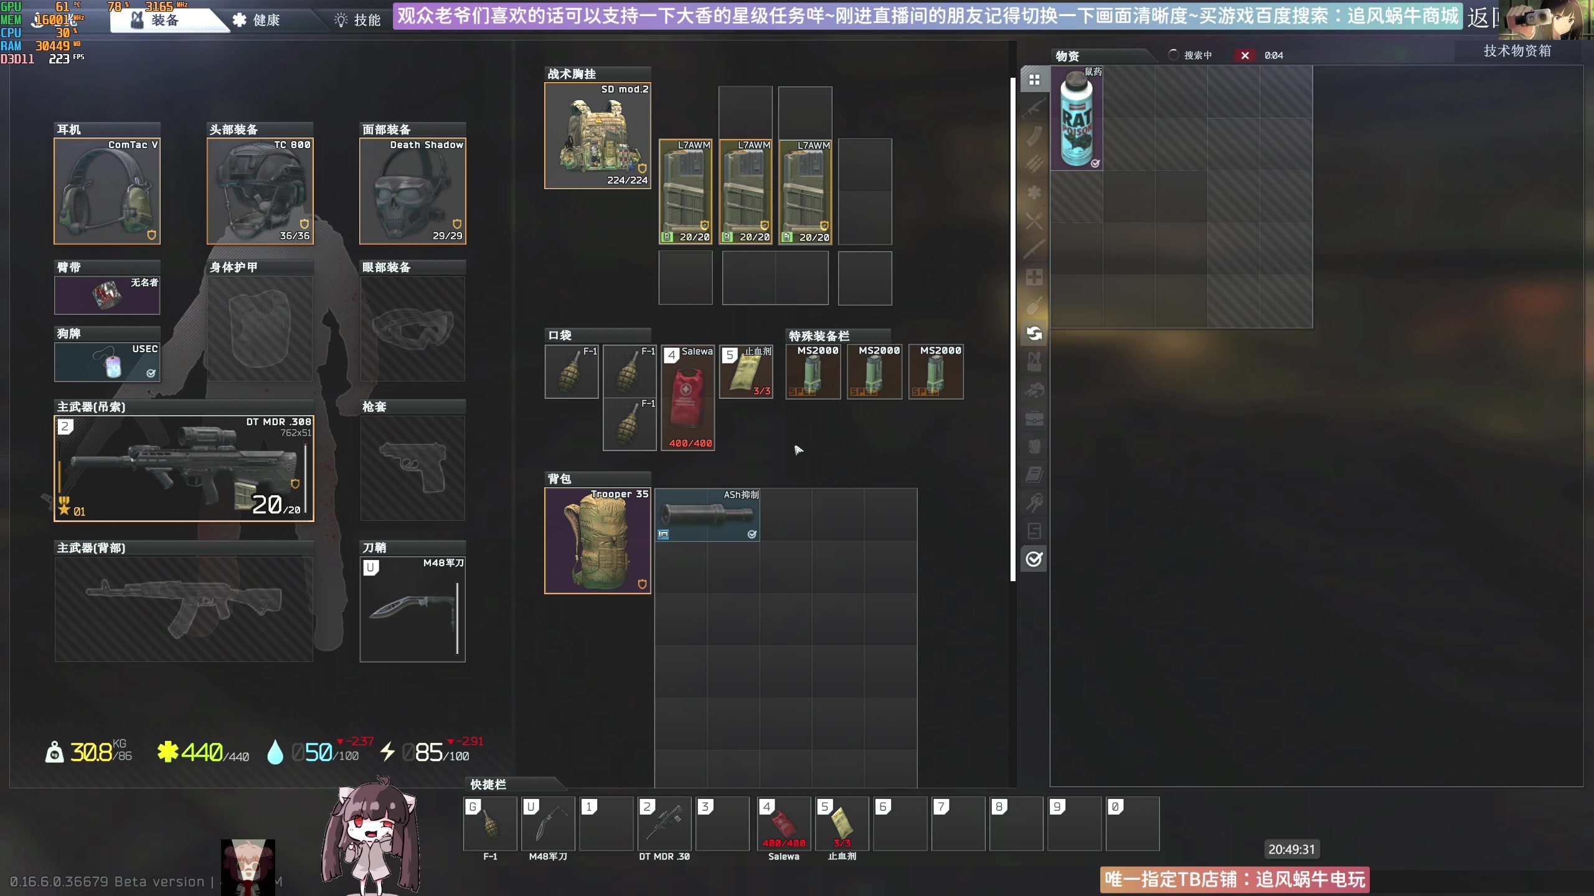Click the empty body armor slot
Image resolution: width=1594 pixels, height=896 pixels.
tap(260, 329)
